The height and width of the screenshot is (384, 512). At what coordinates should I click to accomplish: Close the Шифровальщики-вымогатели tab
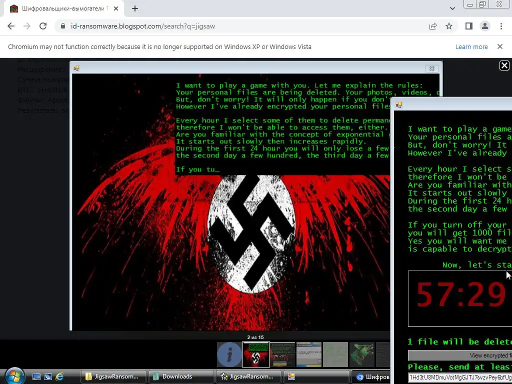116,9
